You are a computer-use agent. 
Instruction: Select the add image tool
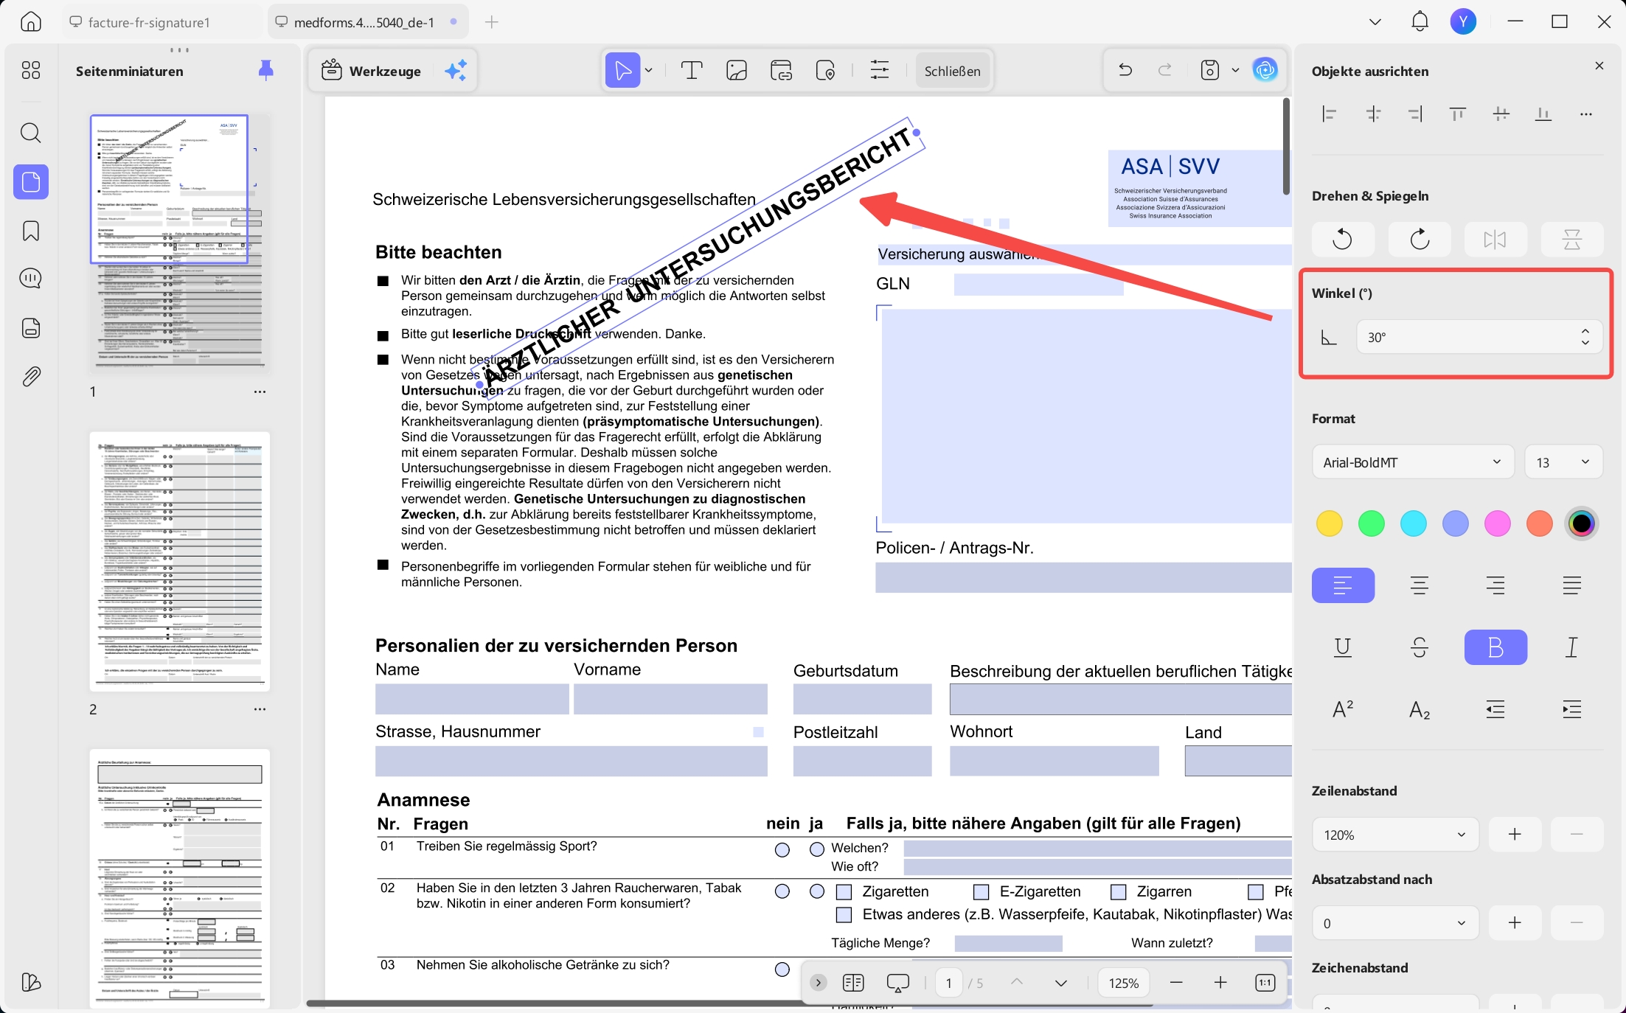click(x=737, y=71)
